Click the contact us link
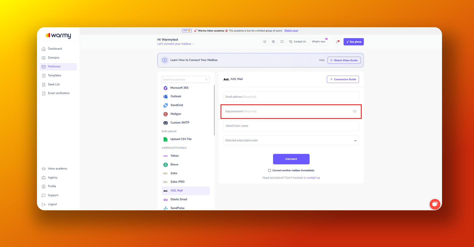Viewport: 474px width, 247px height. (x=313, y=178)
